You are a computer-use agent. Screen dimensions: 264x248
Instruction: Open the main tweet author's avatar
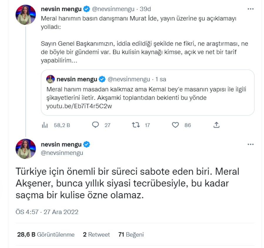(26, 149)
